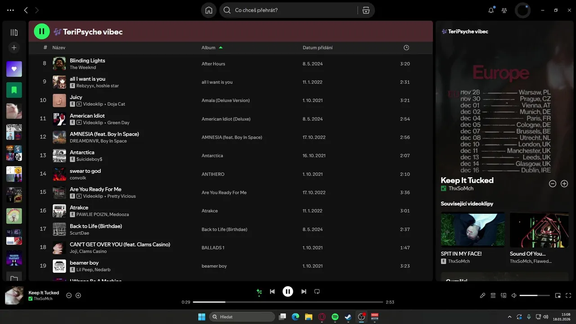This screenshot has width=576, height=324.
Task: Sort by the Datum přidání column header
Action: pyautogui.click(x=318, y=48)
